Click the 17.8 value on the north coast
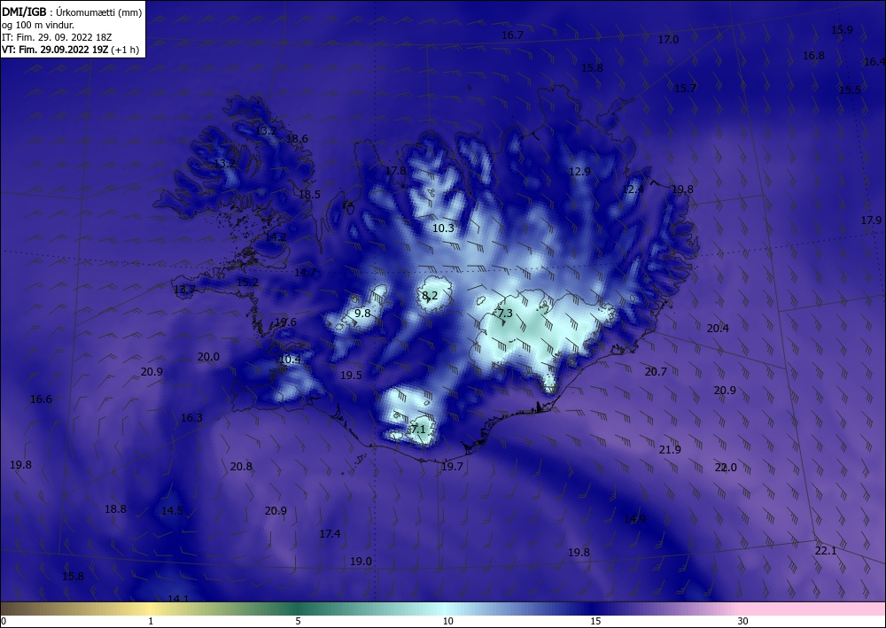886x628 pixels. [x=395, y=171]
